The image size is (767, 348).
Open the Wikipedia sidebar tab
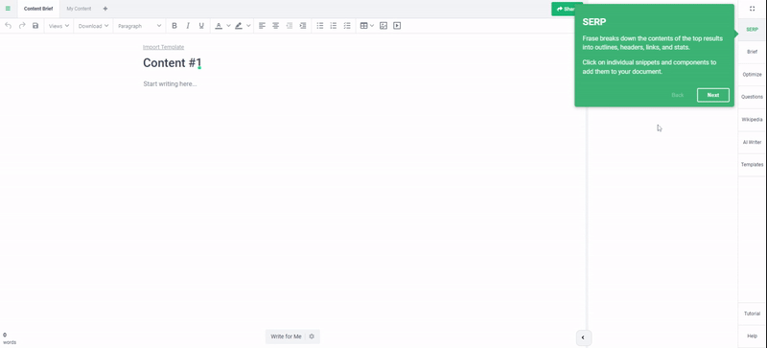click(x=752, y=120)
